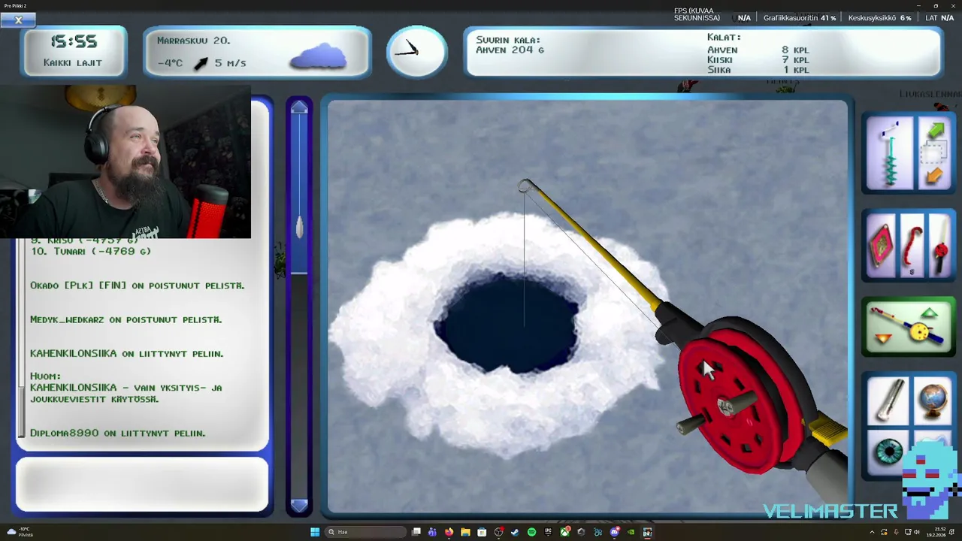This screenshot has width=962, height=541.
Task: Open the Xbox app from taskbar
Action: pyautogui.click(x=565, y=532)
